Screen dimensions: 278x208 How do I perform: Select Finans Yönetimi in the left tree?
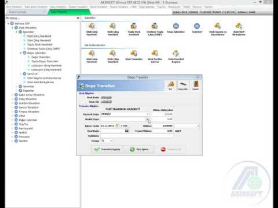[x=29, y=112]
